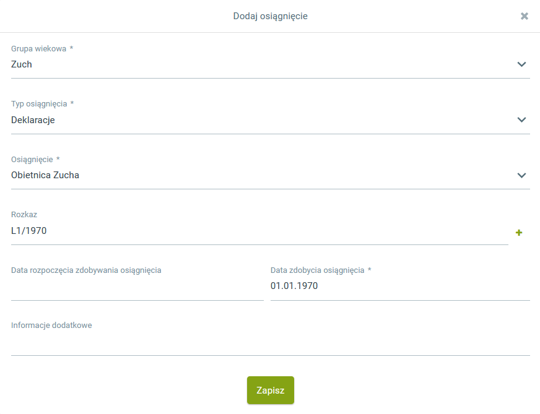Click the empty Data rozpoczęcia zdobywania field
This screenshot has height=414, width=540.
(137, 287)
